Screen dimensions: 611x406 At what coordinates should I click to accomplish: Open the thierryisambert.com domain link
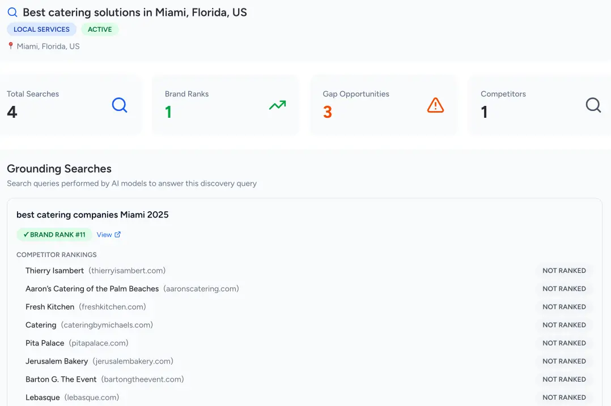pyautogui.click(x=126, y=271)
